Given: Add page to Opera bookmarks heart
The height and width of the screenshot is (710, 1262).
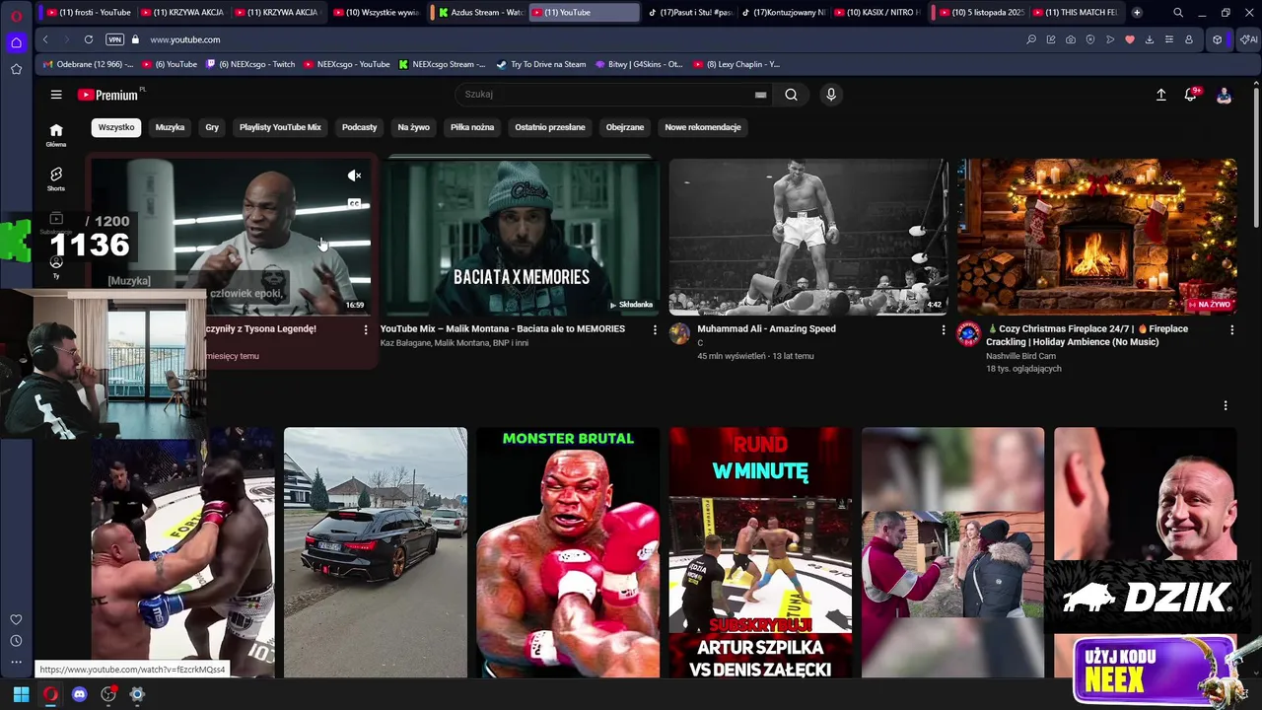Looking at the screenshot, I should coord(1130,39).
